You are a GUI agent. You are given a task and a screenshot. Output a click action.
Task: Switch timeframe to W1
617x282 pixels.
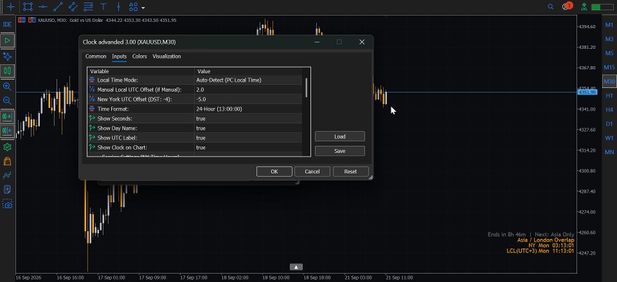coord(609,137)
